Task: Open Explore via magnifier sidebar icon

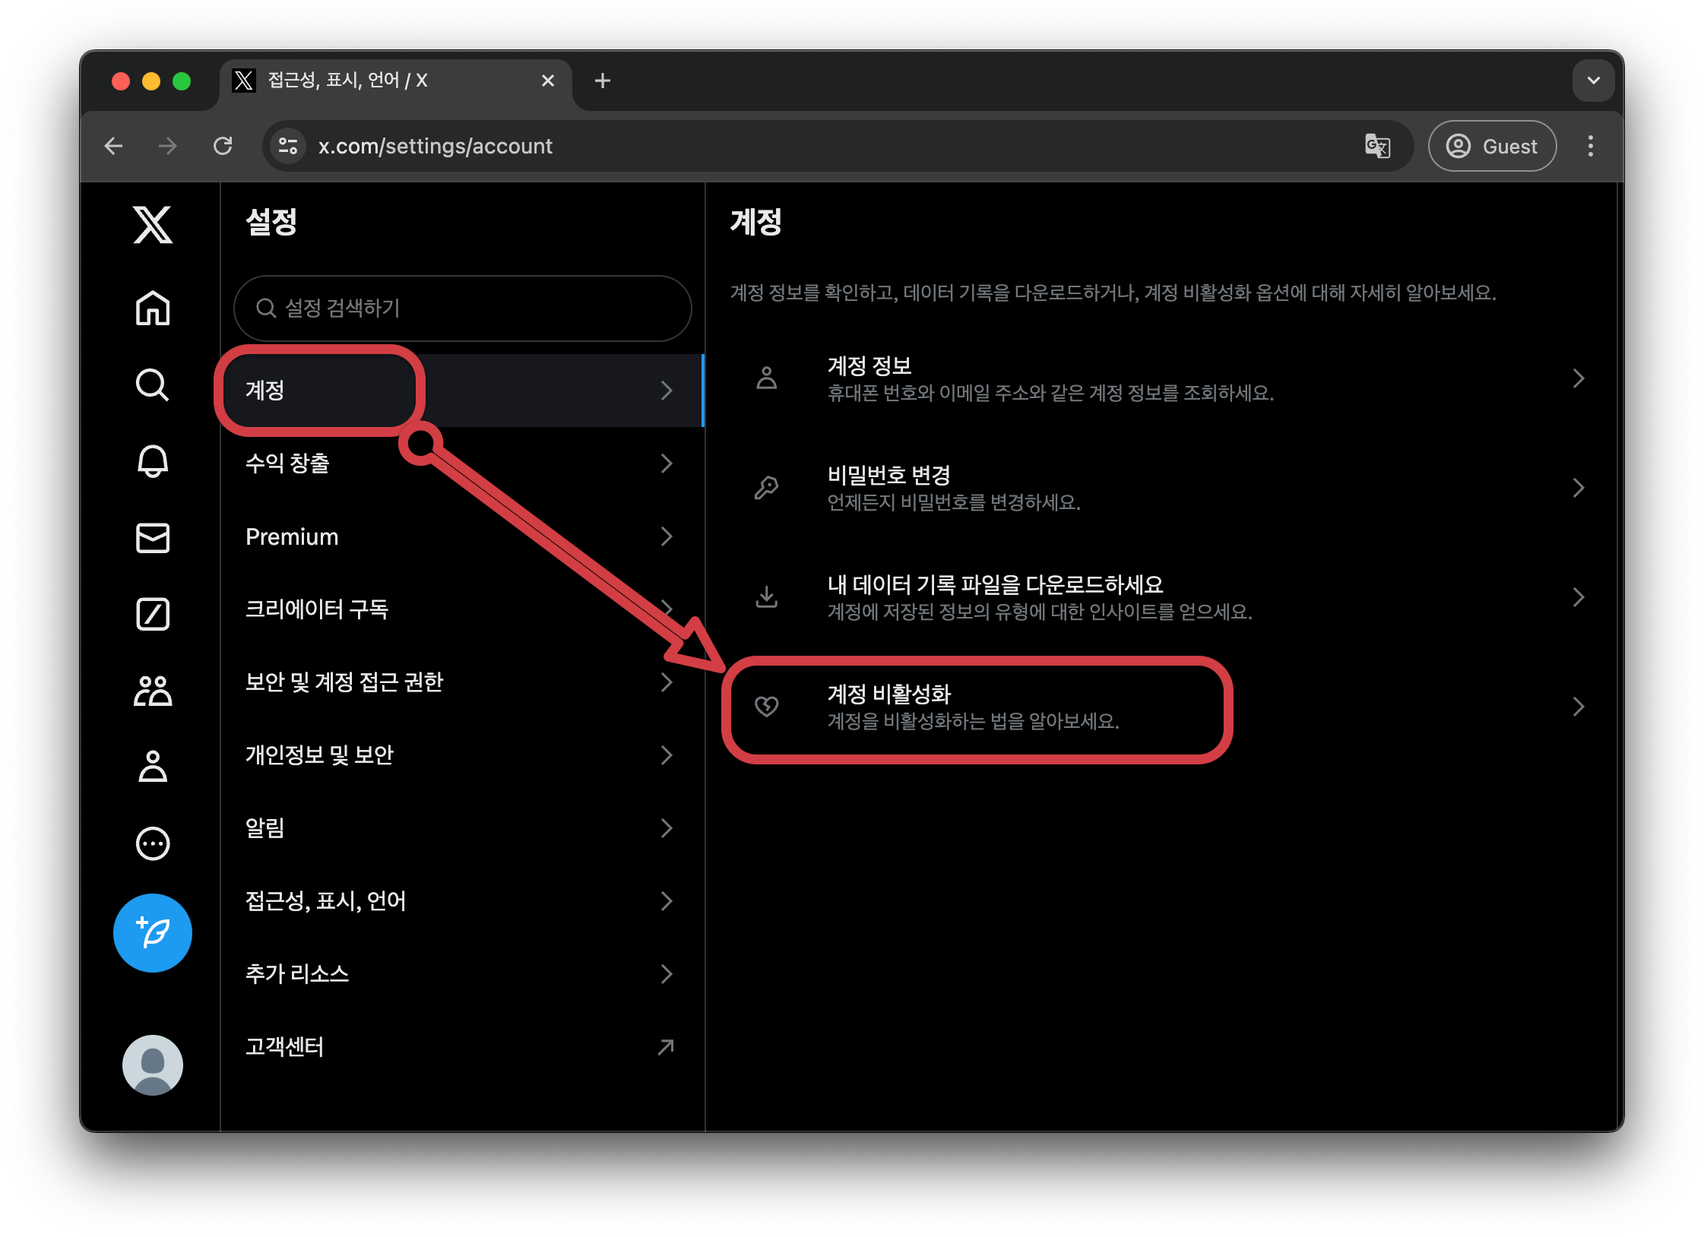Action: pyautogui.click(x=153, y=384)
